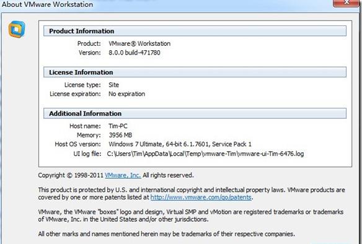Close the About VMware Workstation dialog

coord(347,2)
